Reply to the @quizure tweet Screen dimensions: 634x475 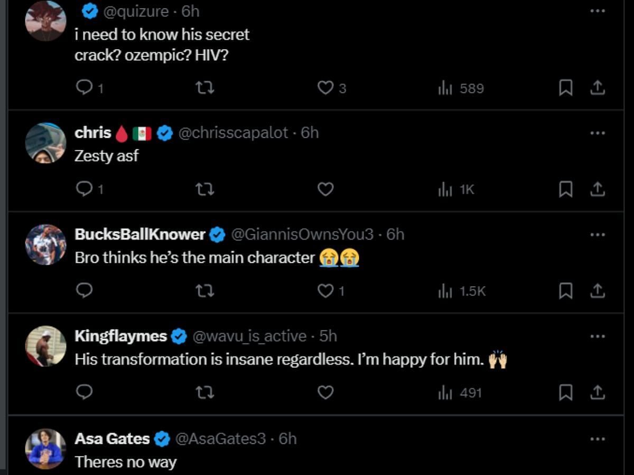click(85, 88)
